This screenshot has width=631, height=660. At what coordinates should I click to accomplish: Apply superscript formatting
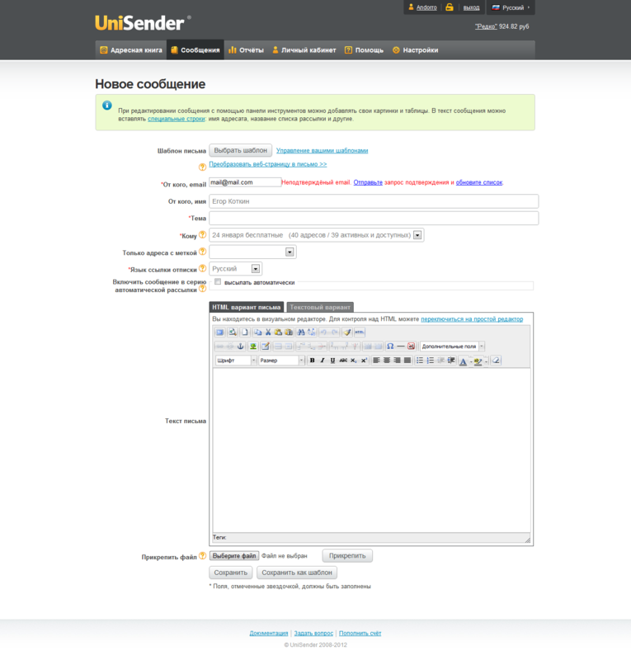point(364,361)
